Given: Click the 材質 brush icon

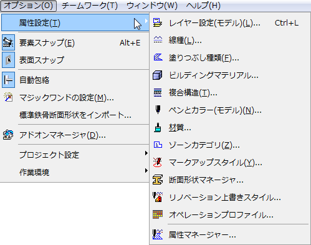Looking at the screenshot, I should coord(158,127).
